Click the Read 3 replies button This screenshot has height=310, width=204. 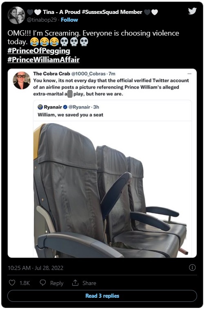click(102, 296)
